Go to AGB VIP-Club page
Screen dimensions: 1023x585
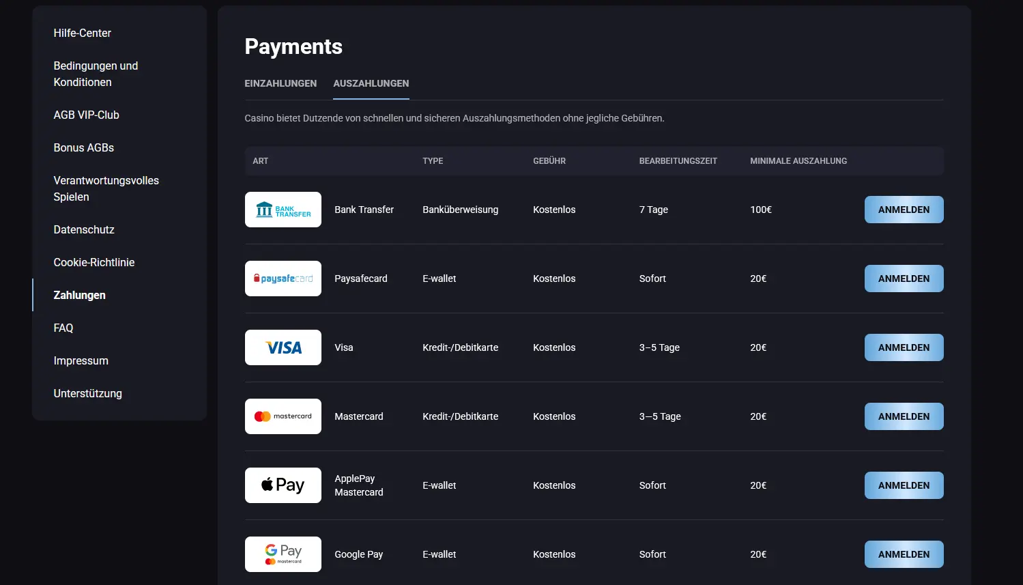(x=87, y=115)
